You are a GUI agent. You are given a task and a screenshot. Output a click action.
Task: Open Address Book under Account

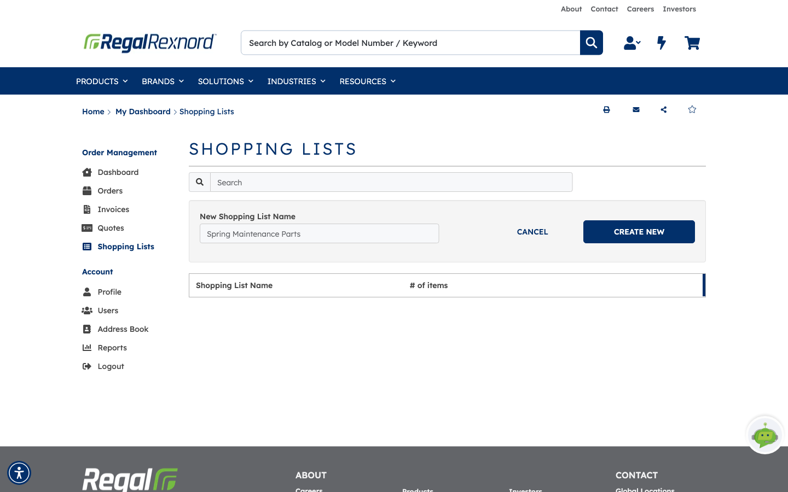tap(115, 329)
